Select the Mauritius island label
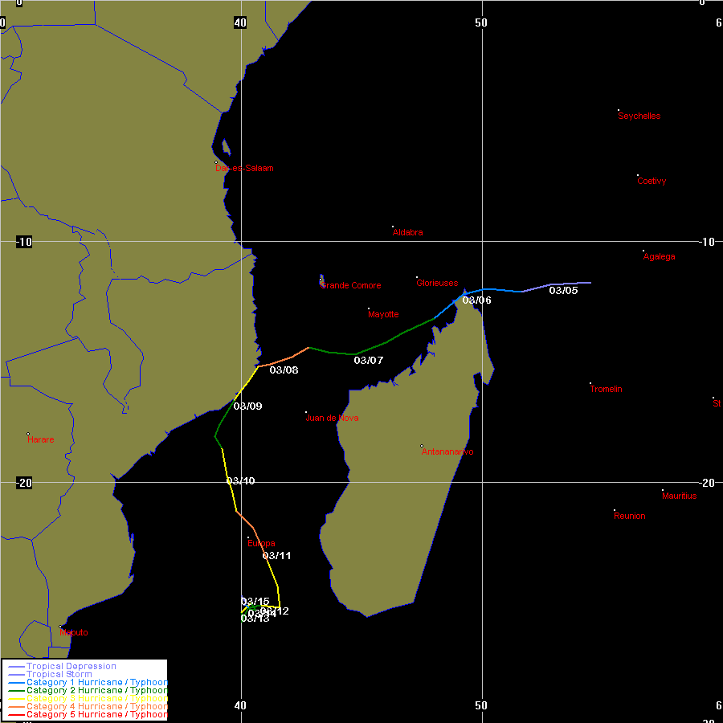Viewport: 723px width, 723px height. coord(679,496)
